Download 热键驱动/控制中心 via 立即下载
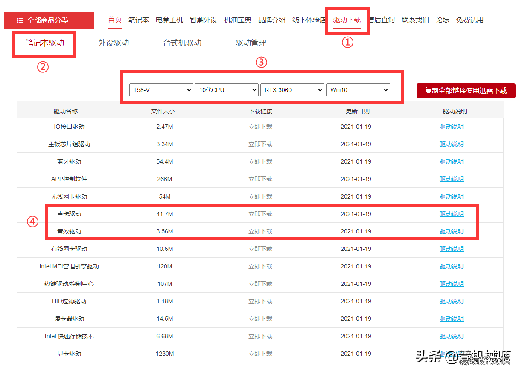This screenshot has width=522, height=374. pyautogui.click(x=260, y=284)
